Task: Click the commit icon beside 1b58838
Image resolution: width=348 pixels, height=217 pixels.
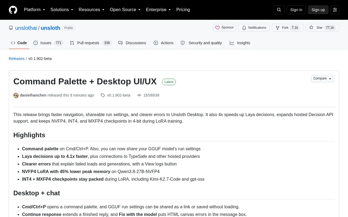Action: click(x=139, y=95)
